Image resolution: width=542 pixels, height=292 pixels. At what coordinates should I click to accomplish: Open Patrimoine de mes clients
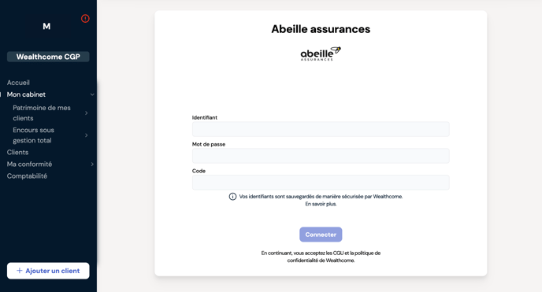(42, 113)
